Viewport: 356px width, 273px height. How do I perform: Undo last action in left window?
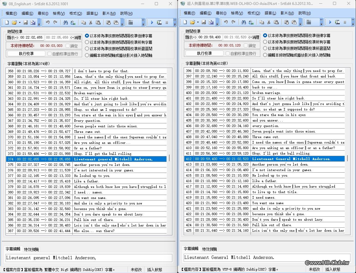click(48, 22)
